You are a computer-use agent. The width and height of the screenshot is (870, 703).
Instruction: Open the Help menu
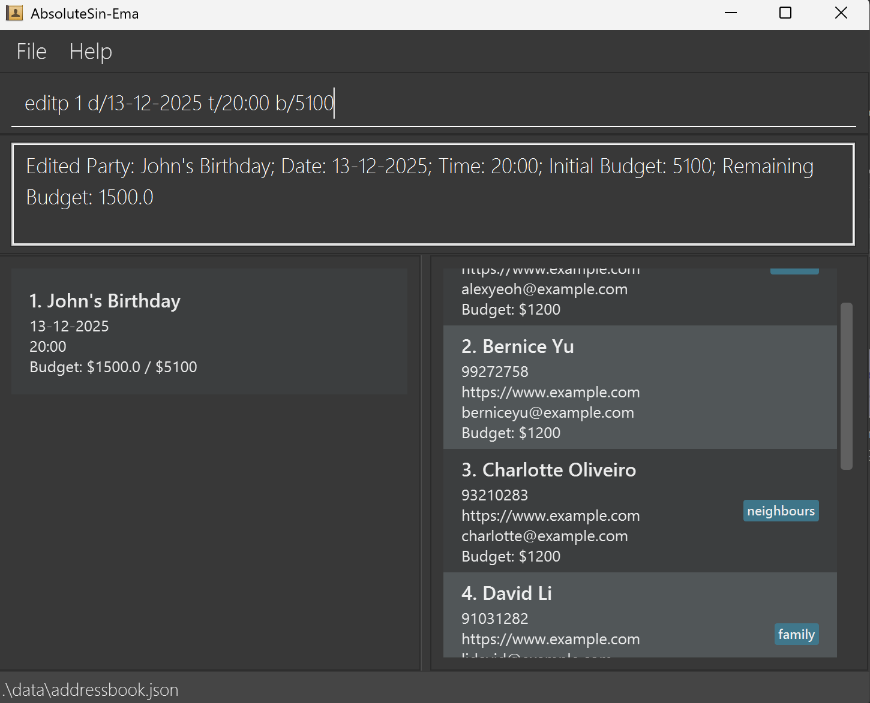pos(90,51)
